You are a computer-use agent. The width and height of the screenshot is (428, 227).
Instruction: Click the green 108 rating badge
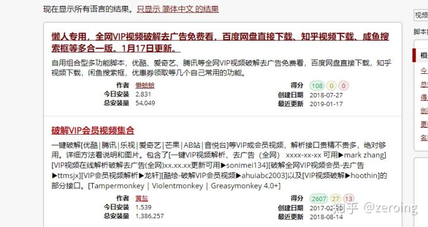pos(317,86)
